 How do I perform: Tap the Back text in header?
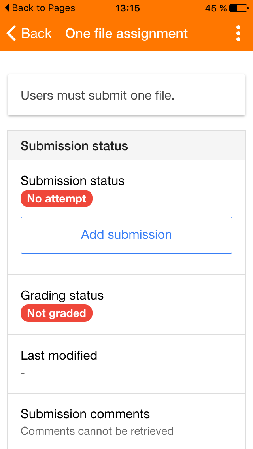[x=36, y=34]
